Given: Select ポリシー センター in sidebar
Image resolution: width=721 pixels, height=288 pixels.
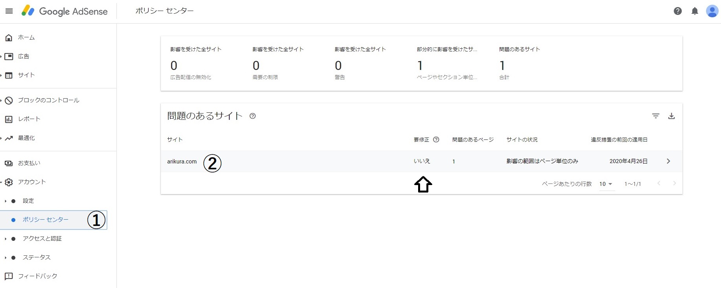Looking at the screenshot, I should point(45,220).
